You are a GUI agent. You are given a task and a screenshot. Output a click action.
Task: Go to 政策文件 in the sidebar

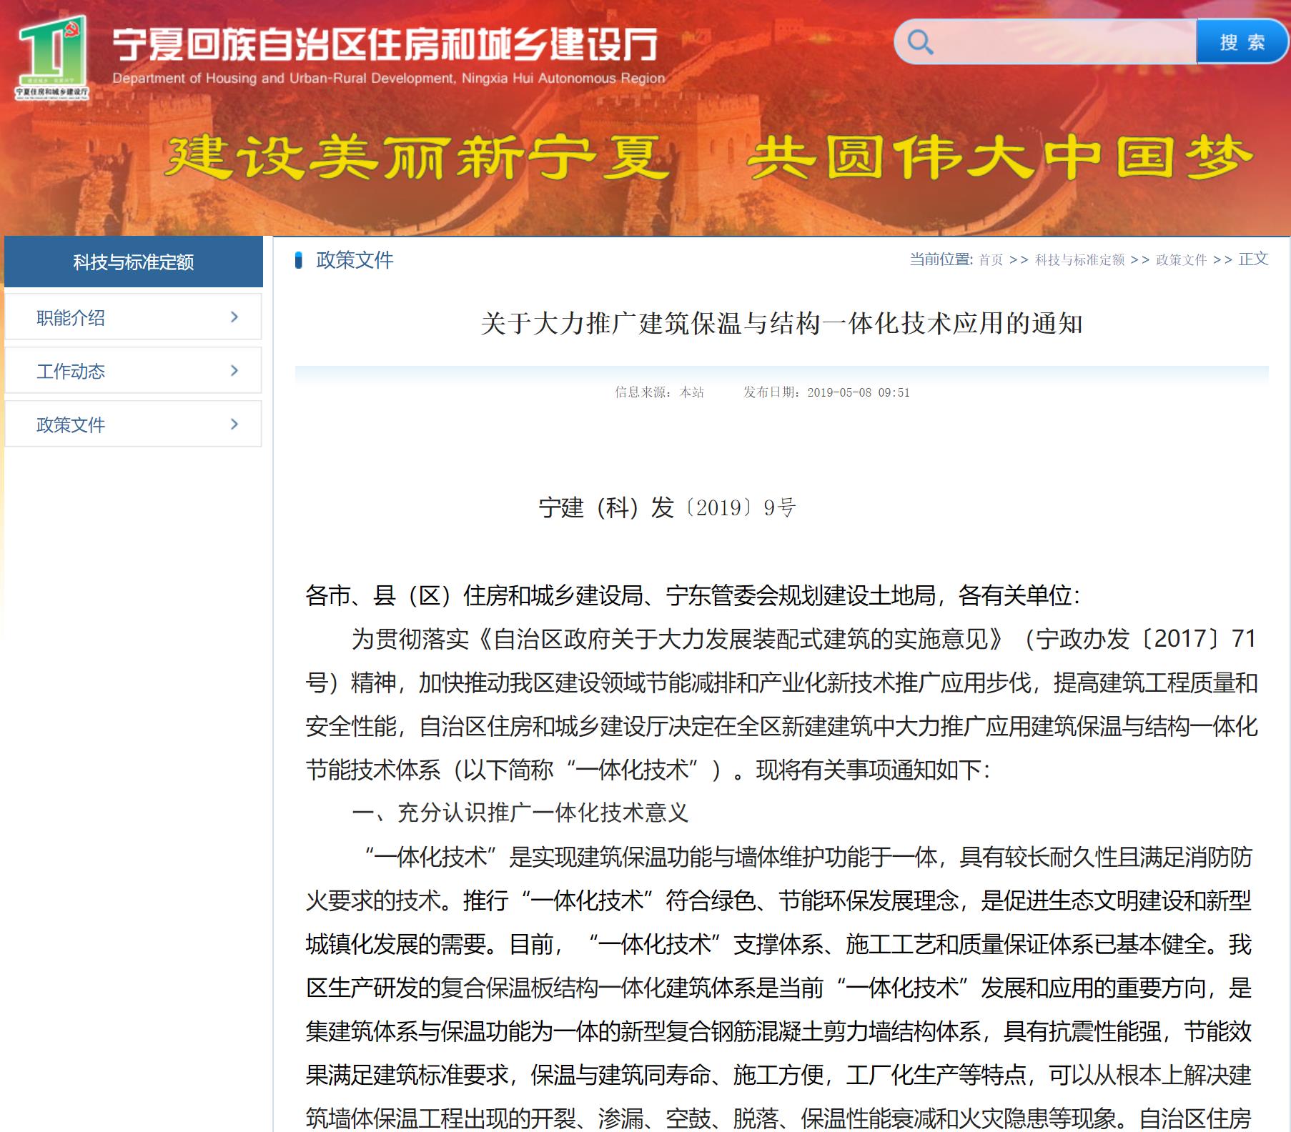pos(71,425)
